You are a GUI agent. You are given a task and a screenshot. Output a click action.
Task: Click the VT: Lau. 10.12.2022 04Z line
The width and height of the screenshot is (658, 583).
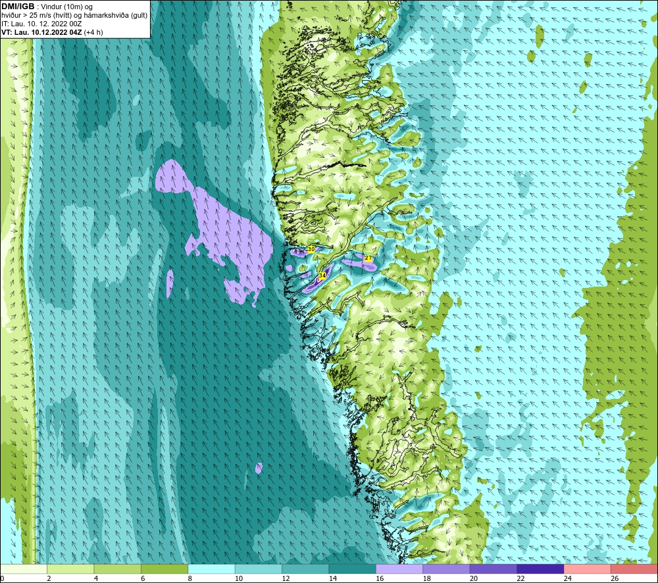coord(52,32)
